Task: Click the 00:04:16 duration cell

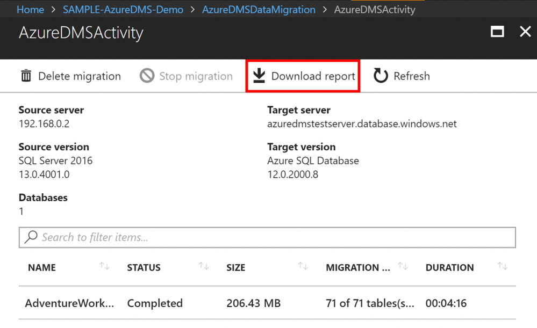Action: tap(446, 303)
